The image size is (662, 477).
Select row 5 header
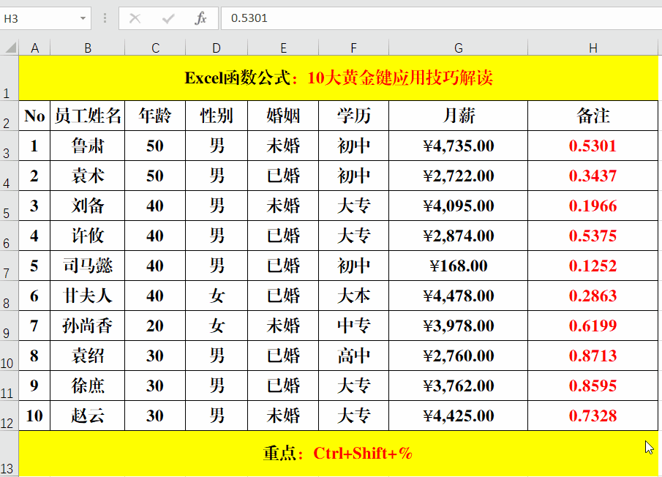tap(10, 206)
